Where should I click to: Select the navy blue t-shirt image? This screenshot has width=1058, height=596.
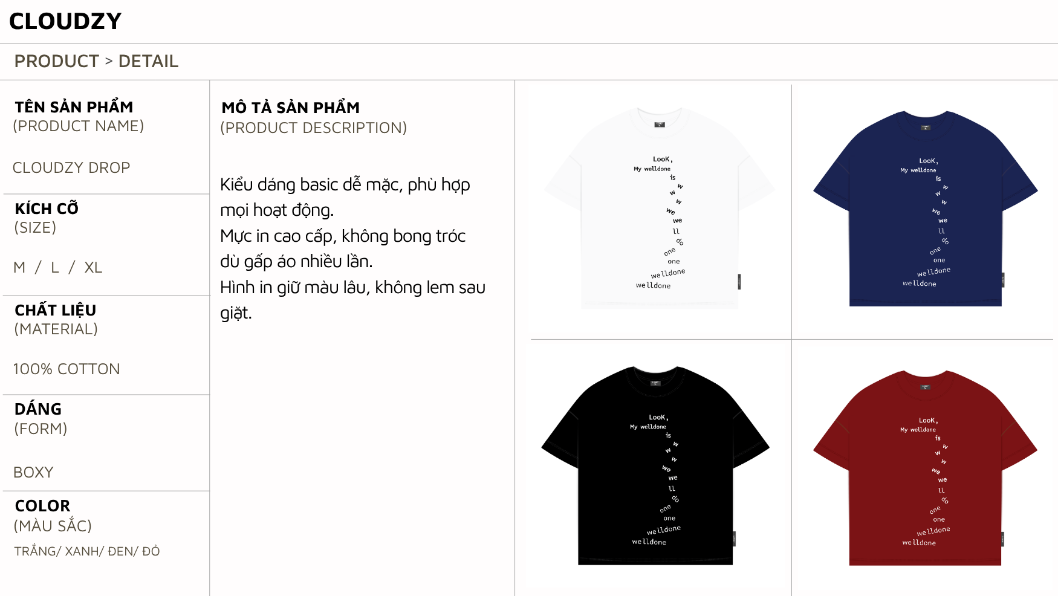pos(926,209)
